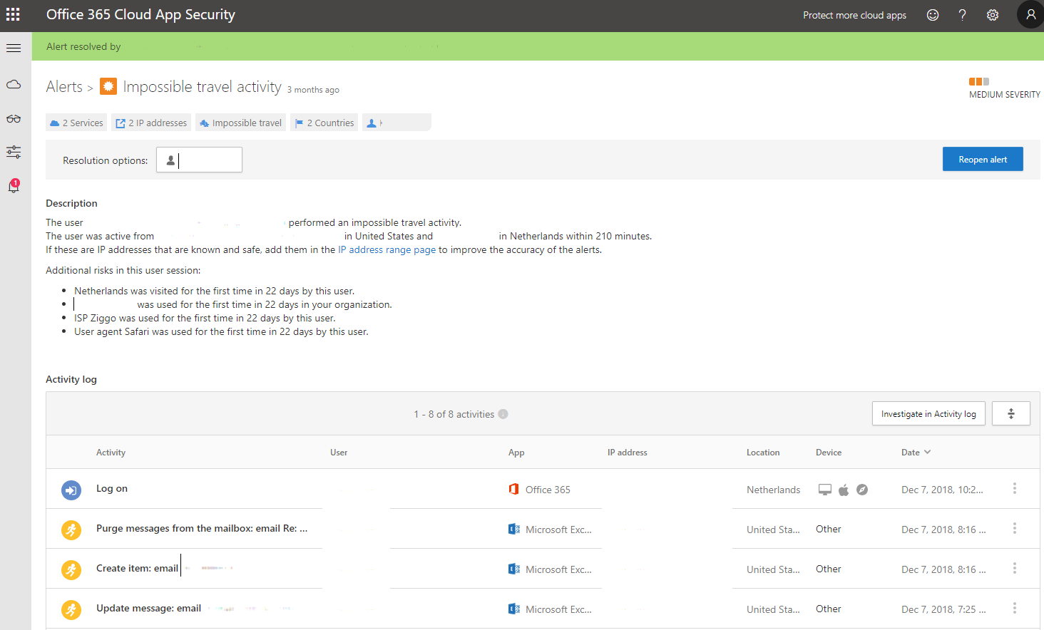
Task: Select the 2 IP addresses tag
Action: [x=151, y=123]
